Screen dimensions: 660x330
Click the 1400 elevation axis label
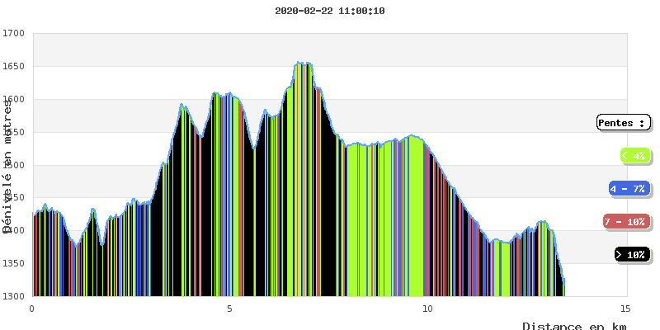14,231
